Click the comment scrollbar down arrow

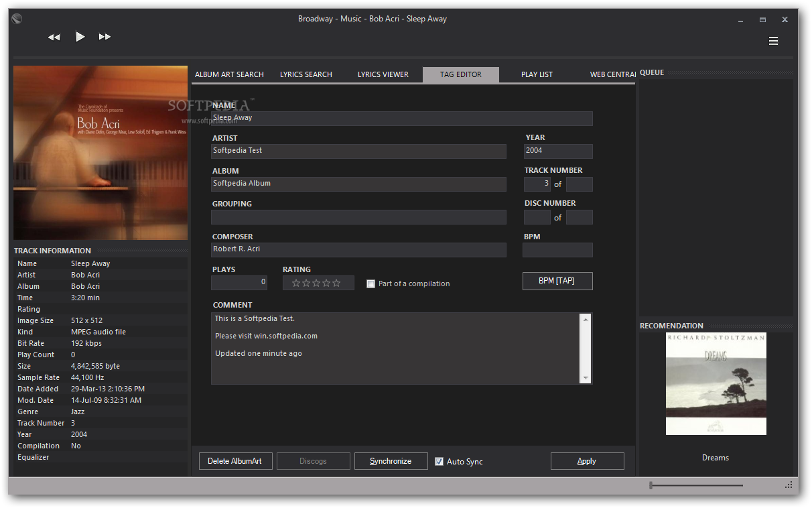tap(586, 378)
